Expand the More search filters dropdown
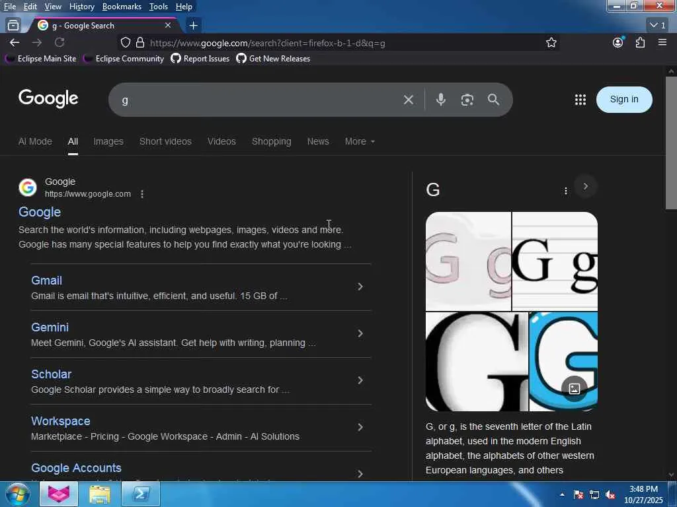The width and height of the screenshot is (677, 507). 360,141
